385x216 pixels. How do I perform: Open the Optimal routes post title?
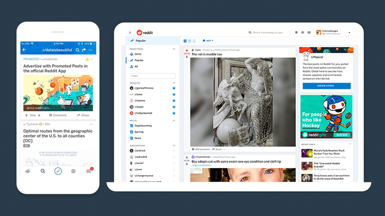[58, 136]
